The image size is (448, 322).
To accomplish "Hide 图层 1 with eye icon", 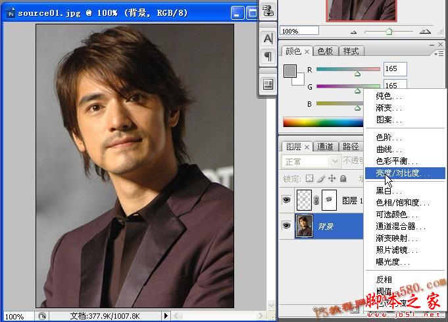I will [286, 200].
